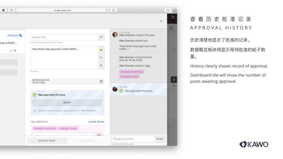Click the green approved checkmark in form
The height and width of the screenshot is (159, 283).
[35, 95]
